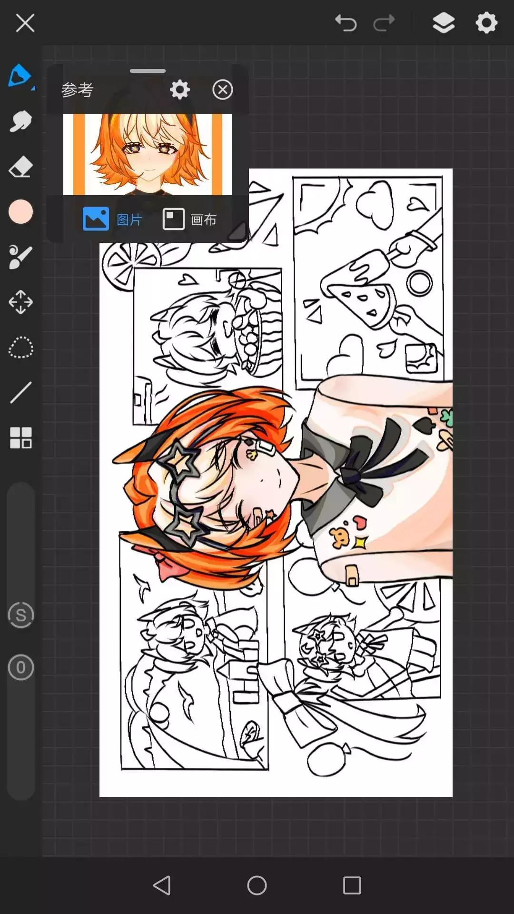Open the main settings gear
This screenshot has width=514, height=914.
pyautogui.click(x=486, y=23)
